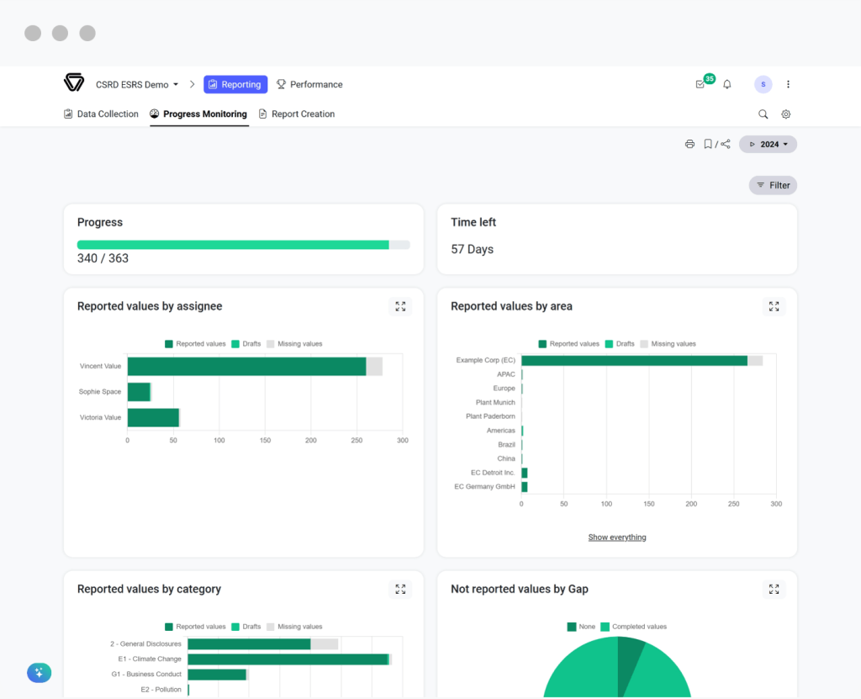Open Data Collection tab
Viewport: 861px width, 699px height.
pos(101,114)
